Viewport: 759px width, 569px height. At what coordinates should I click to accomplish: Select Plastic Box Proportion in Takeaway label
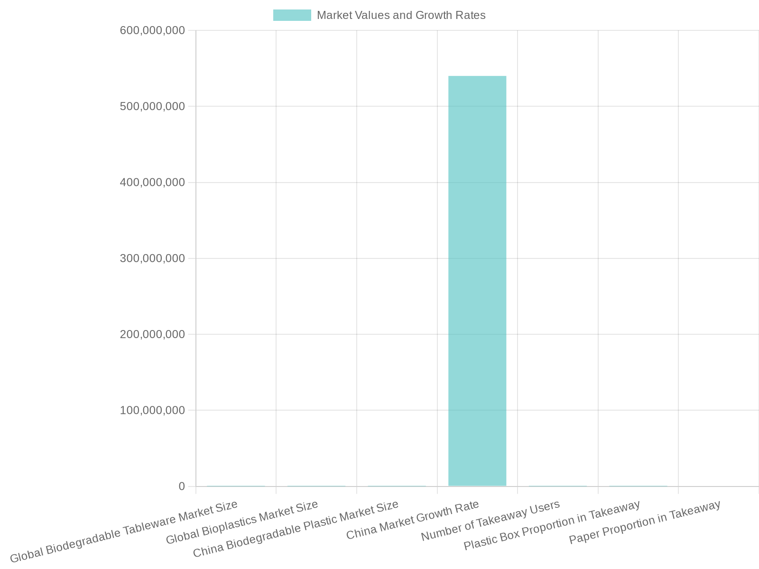pos(552,525)
